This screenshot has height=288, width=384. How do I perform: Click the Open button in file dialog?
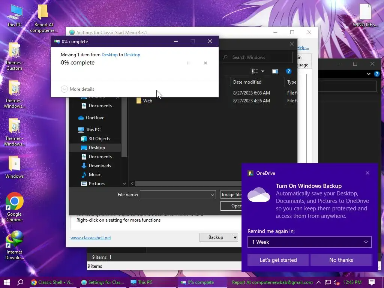point(231,206)
